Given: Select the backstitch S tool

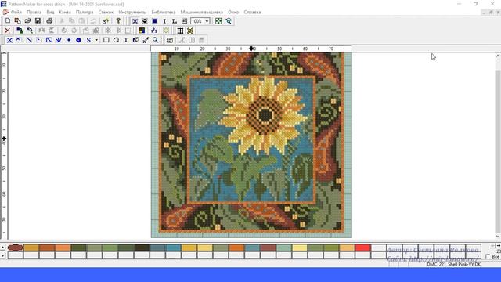Looking at the screenshot, I should 88,40.
